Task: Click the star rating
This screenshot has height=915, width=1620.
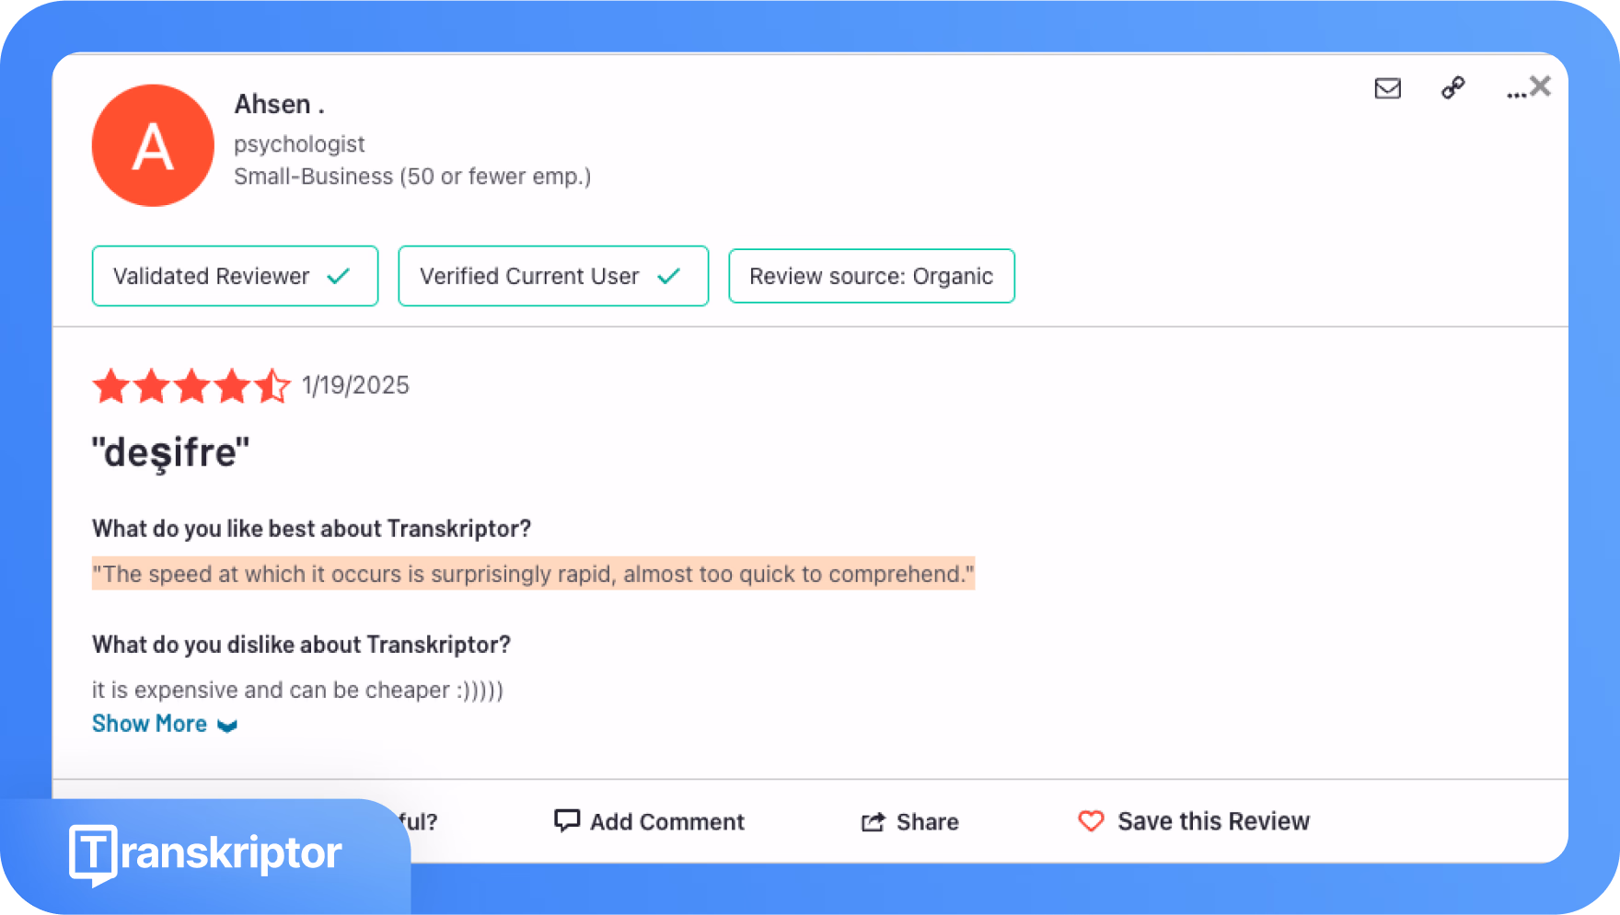Action: click(191, 386)
